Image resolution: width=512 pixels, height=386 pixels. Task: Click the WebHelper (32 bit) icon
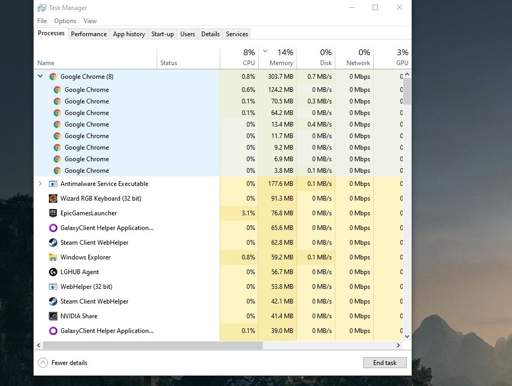coord(53,287)
